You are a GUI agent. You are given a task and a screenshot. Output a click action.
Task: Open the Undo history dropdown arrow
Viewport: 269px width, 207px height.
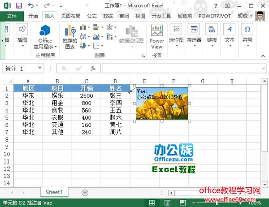click(37, 6)
